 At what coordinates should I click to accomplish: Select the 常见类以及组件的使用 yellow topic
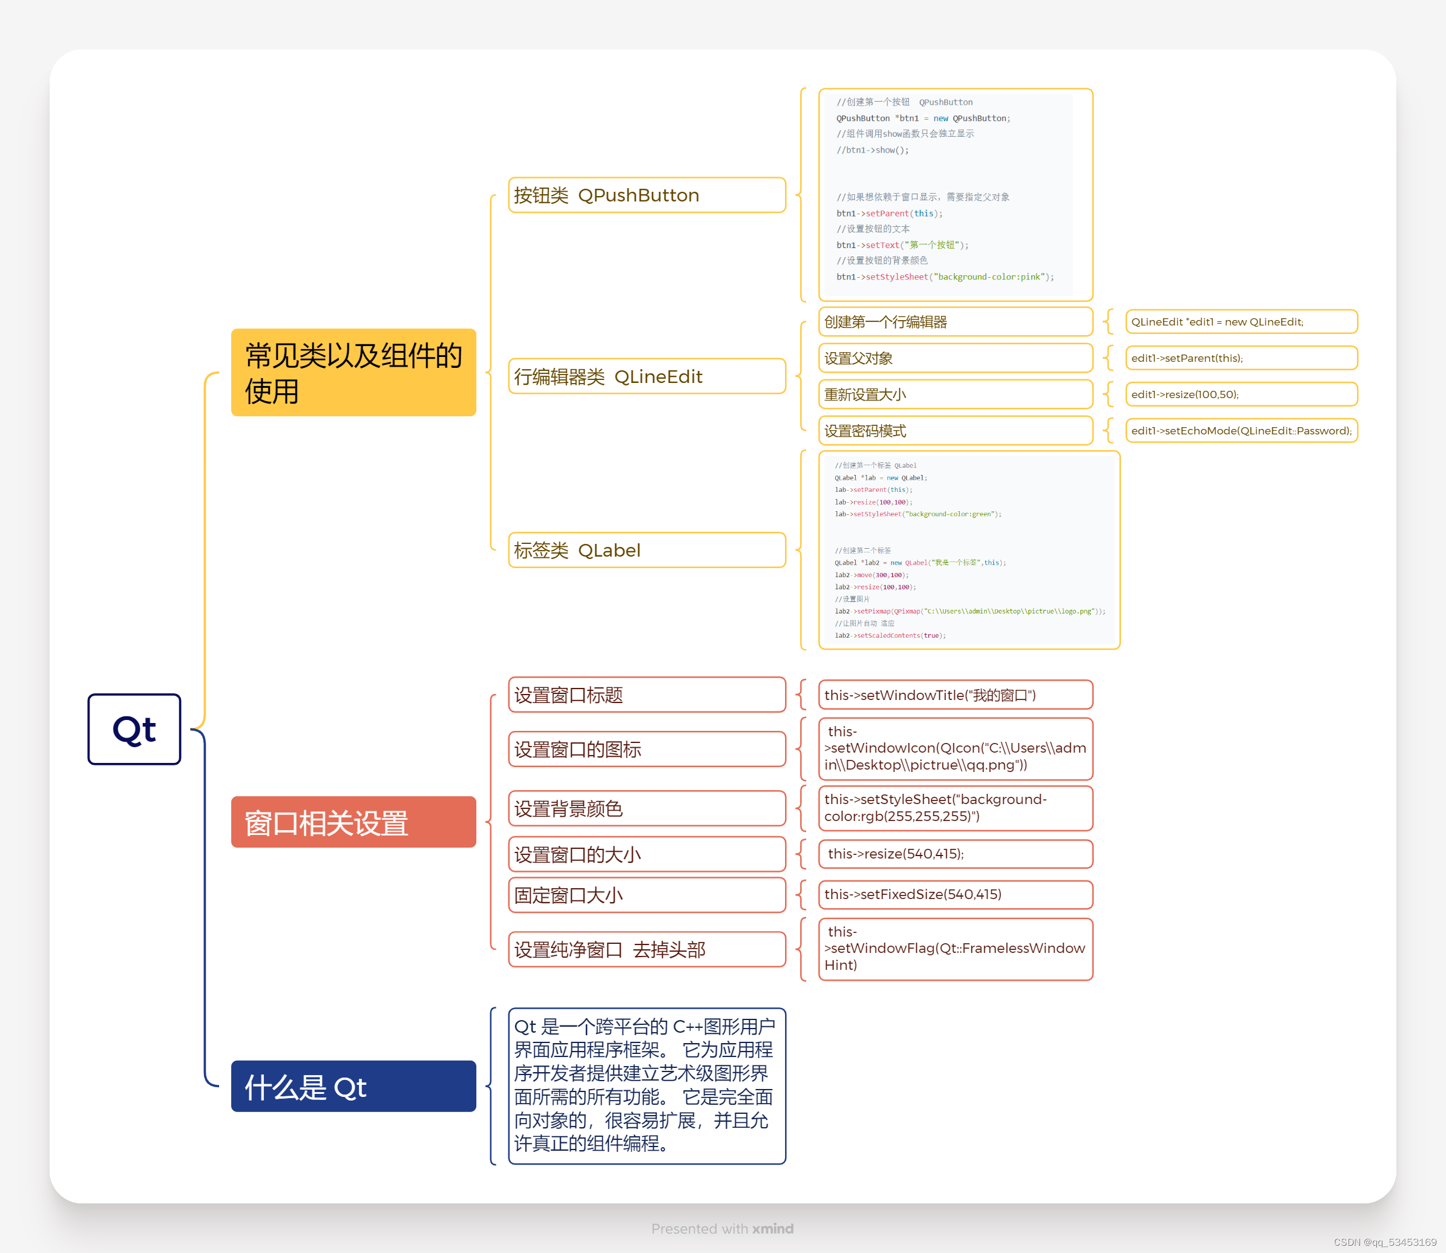pos(353,373)
